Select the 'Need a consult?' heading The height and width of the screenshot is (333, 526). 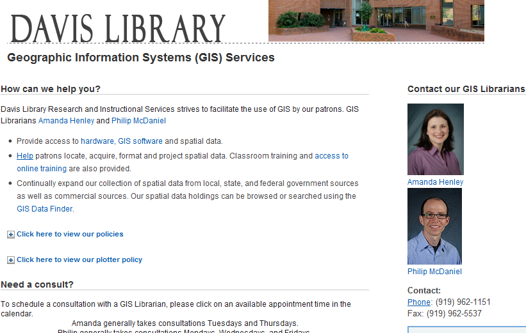[x=37, y=284]
